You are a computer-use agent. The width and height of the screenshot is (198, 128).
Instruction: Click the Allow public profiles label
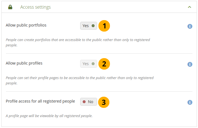tap(24, 63)
